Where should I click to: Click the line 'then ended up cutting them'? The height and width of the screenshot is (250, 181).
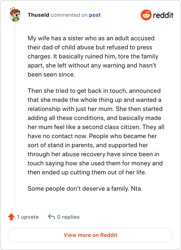pyautogui.click(x=87, y=173)
